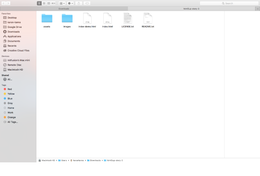Click Users in the path bar

pyautogui.click(x=62, y=160)
